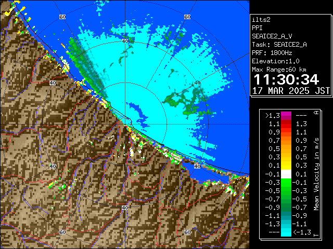
Task: Select the "Mean Velocity in m/s" axis label
Action: click(316, 174)
